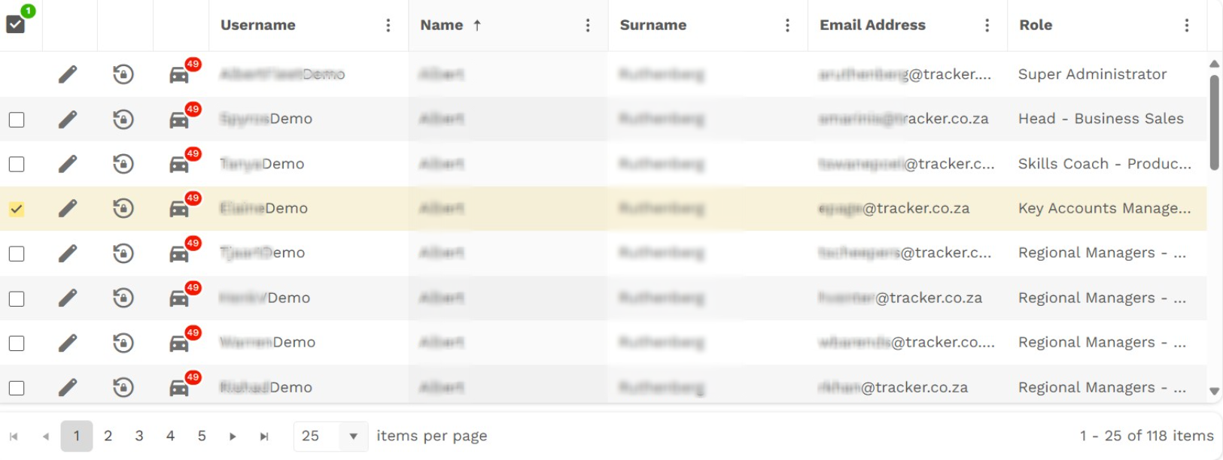Go to the last page of results
This screenshot has height=460, width=1223.
264,437
